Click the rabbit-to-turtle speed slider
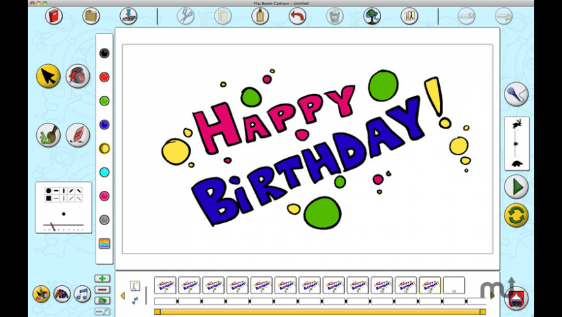 click(x=516, y=144)
